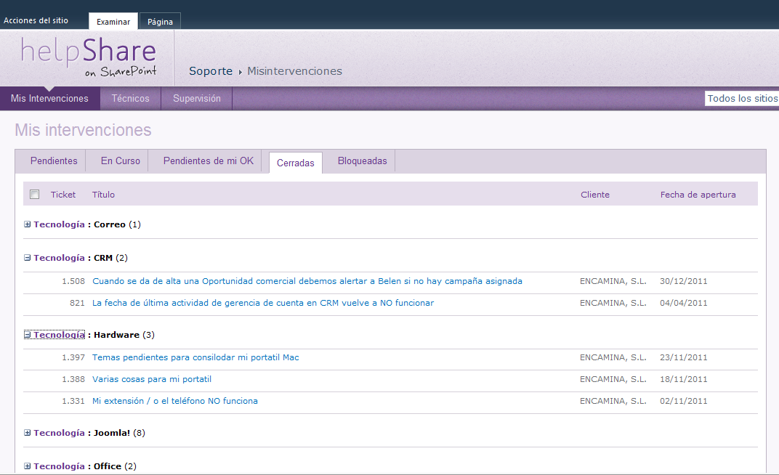Switch to the Página ribbon tab
Screen dimensions: 779x475
coord(159,22)
